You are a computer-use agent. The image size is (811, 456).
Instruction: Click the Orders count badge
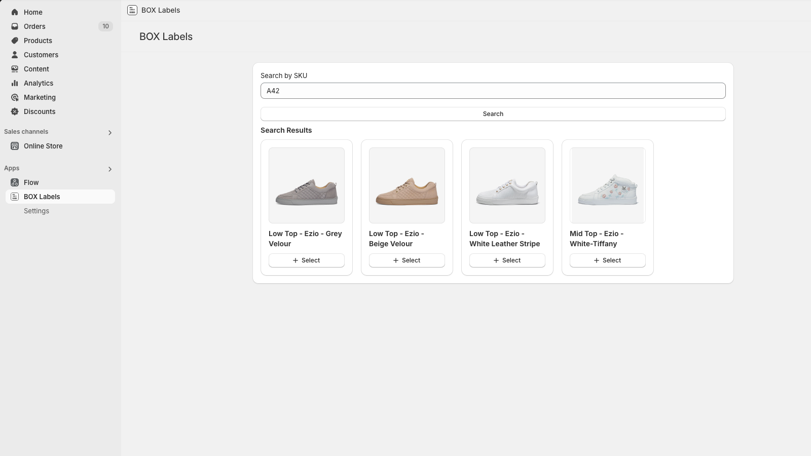105,26
